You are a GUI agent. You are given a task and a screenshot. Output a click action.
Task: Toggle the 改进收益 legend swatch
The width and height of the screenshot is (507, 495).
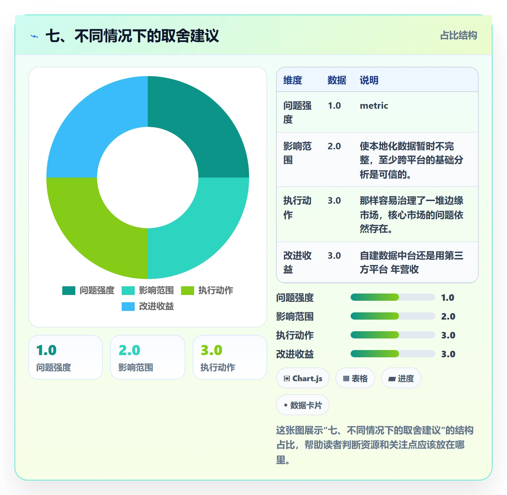[128, 306]
